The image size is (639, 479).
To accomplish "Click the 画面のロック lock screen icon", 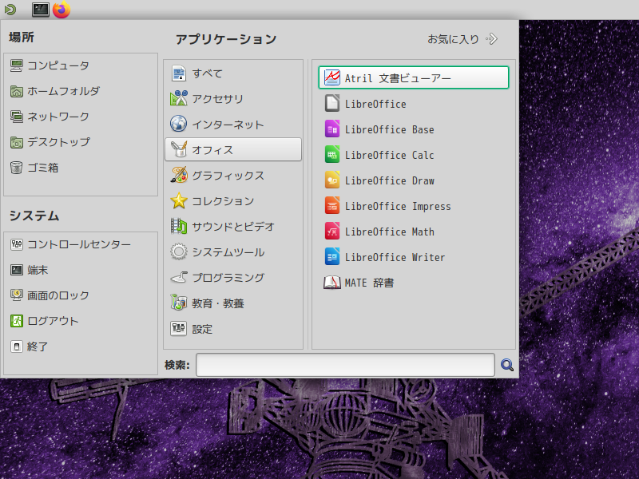I will (x=16, y=295).
